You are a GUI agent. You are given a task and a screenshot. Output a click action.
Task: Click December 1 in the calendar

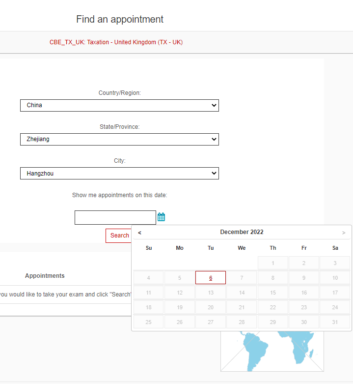pos(273,263)
